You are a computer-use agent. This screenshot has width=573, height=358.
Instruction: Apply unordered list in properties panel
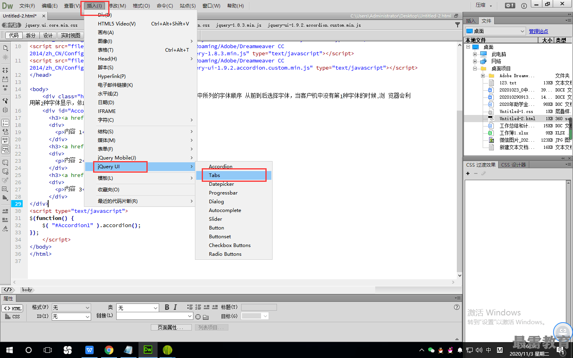190,307
